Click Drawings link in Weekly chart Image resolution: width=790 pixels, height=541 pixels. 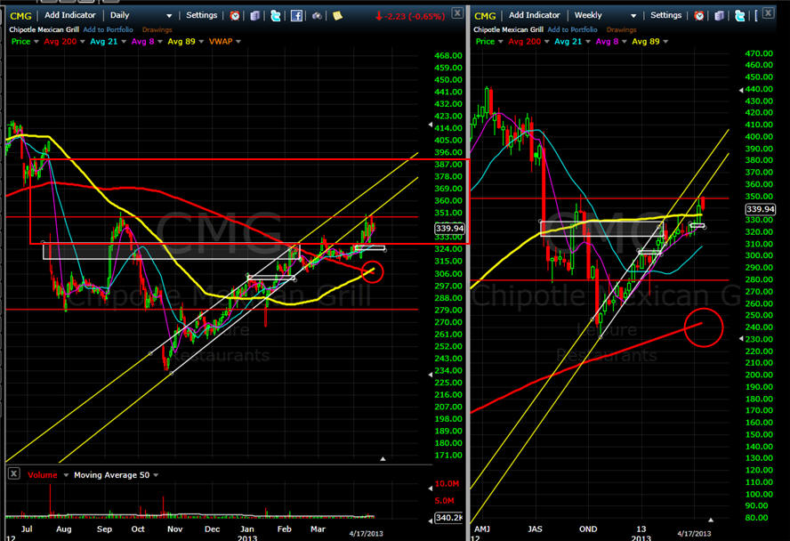point(621,29)
